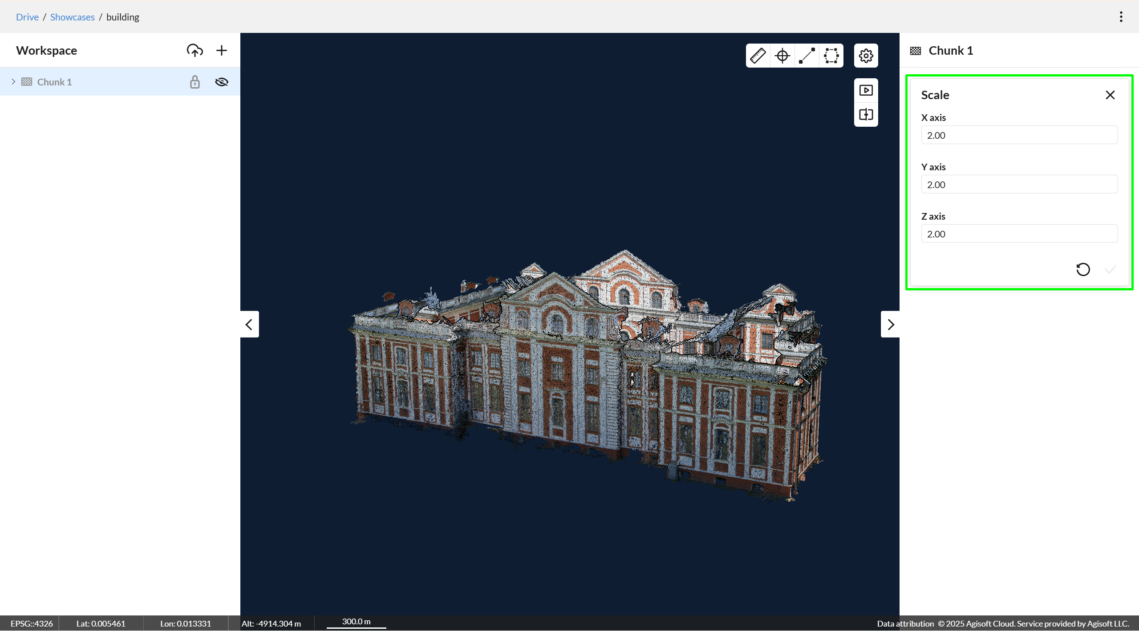The width and height of the screenshot is (1139, 631).
Task: Toggle visibility of Chunk 1
Action: (221, 82)
